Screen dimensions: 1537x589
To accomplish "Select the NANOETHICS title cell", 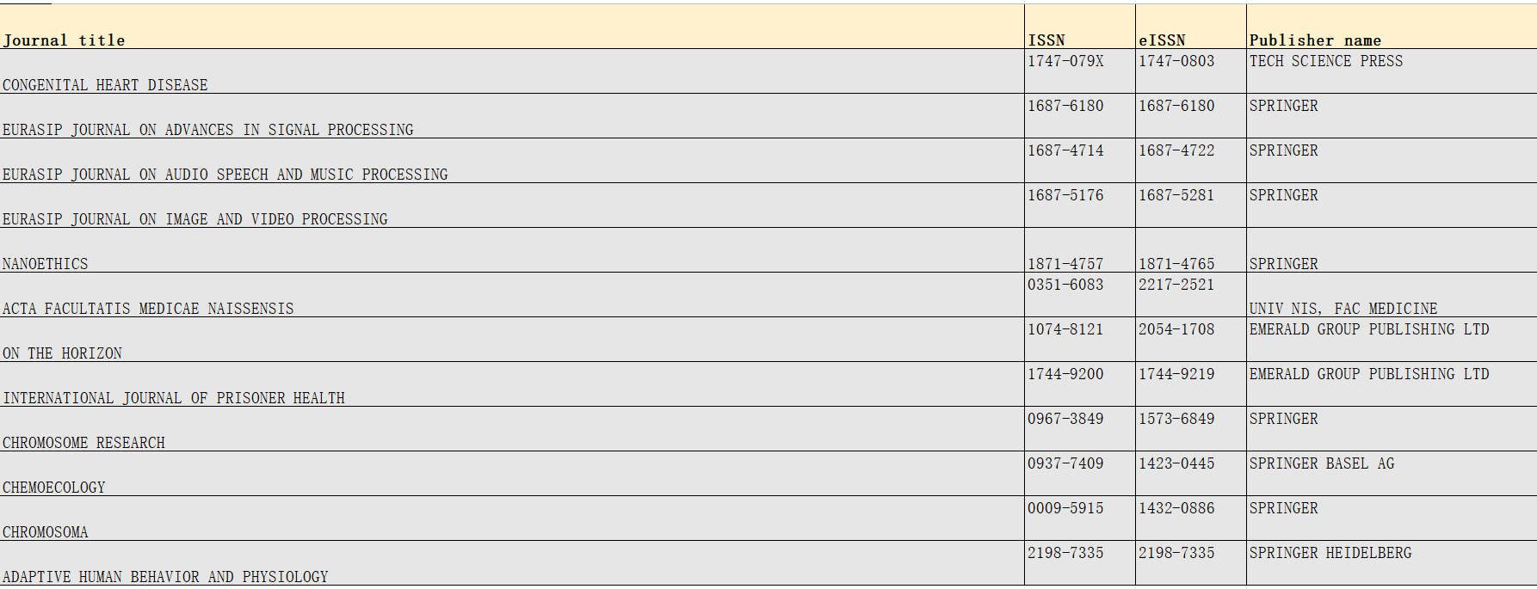I will coord(512,250).
